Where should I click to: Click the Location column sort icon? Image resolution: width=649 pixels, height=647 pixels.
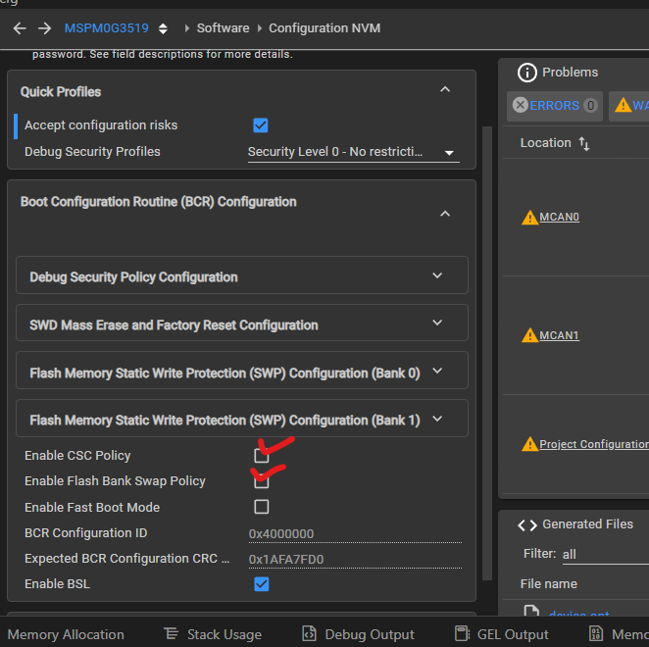tap(584, 143)
